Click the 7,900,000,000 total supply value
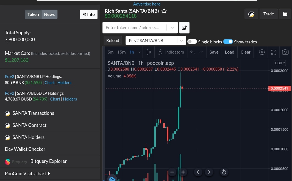 click(x=20, y=40)
